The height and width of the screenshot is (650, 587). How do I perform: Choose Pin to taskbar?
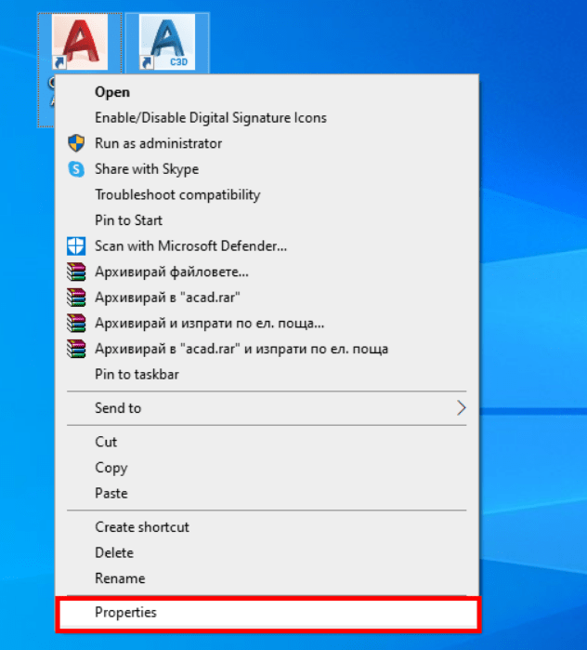point(267,375)
